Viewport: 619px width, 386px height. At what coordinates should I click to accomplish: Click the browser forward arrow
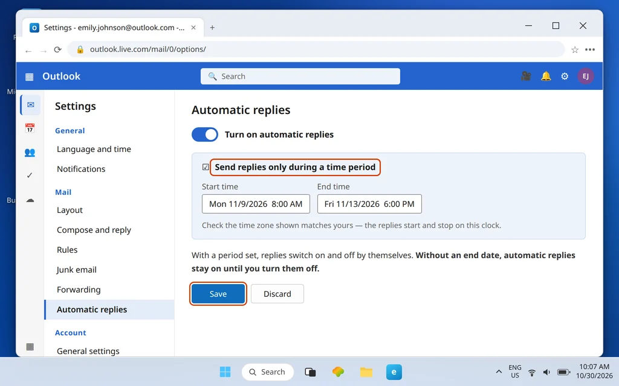tap(44, 50)
